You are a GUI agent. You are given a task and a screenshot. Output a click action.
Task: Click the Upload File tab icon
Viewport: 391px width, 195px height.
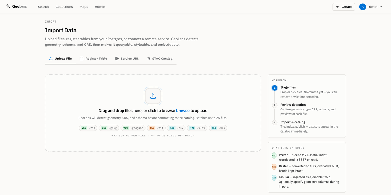51,58
